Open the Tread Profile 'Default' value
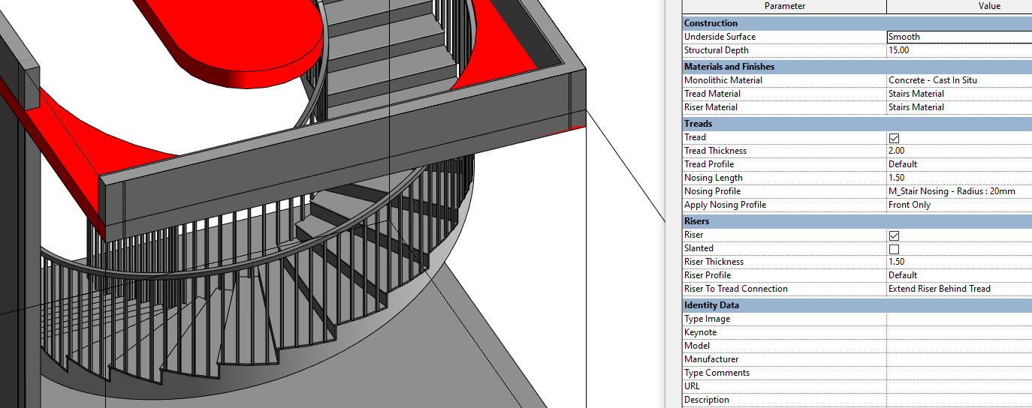 [959, 164]
